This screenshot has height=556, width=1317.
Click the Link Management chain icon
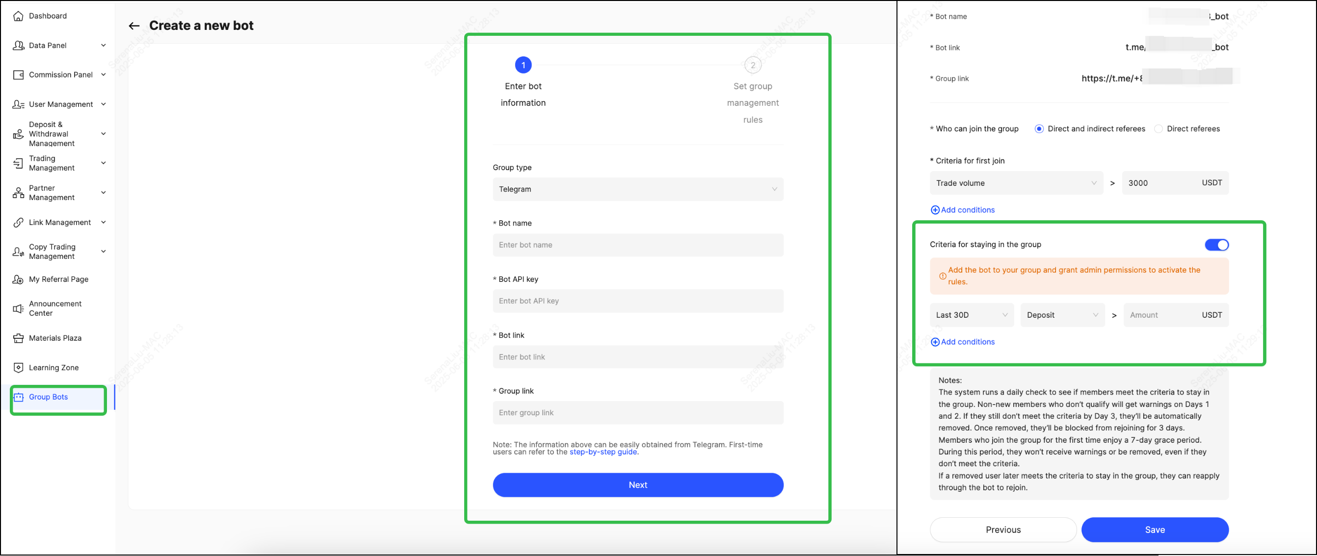19,223
